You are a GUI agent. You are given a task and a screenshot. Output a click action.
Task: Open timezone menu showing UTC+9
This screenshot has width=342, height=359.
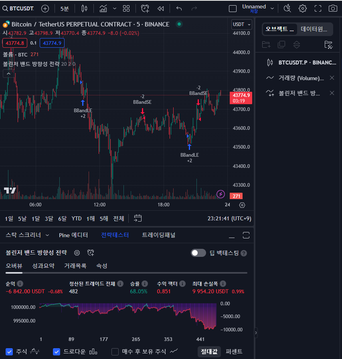(x=229, y=219)
